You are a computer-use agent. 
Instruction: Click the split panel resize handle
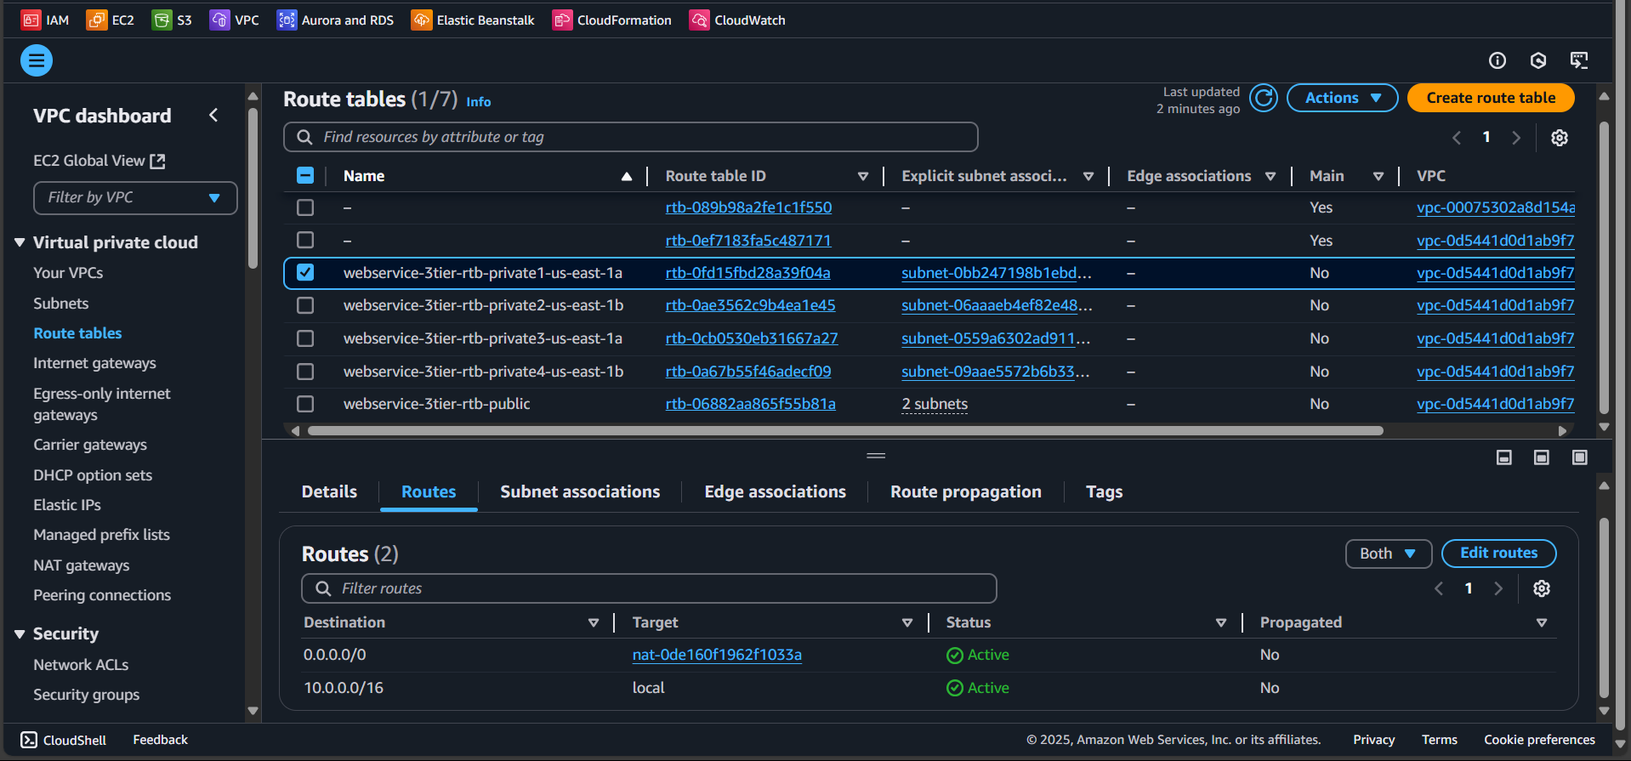coord(876,456)
